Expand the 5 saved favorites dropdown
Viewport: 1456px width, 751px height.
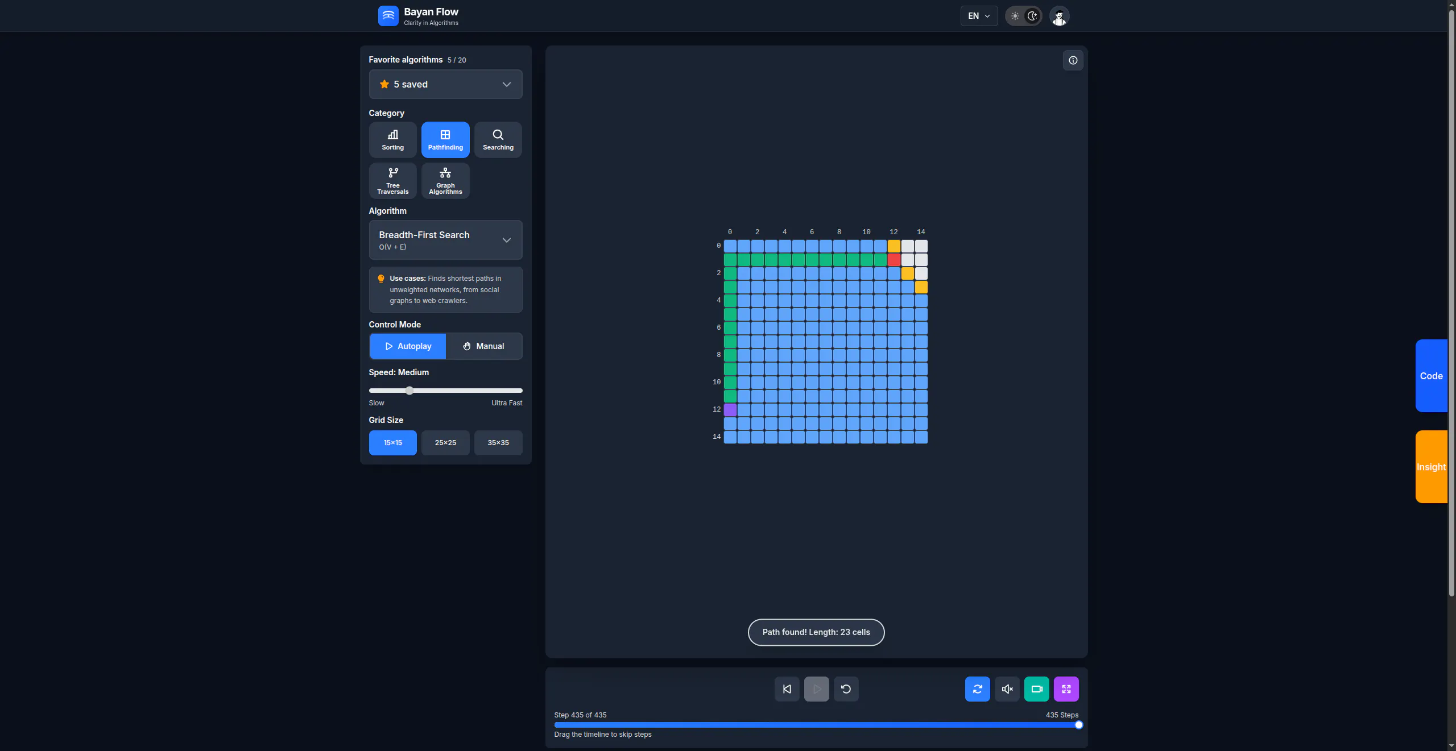[445, 84]
